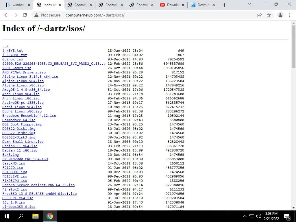Share this page icon in address bar

click(260, 15)
